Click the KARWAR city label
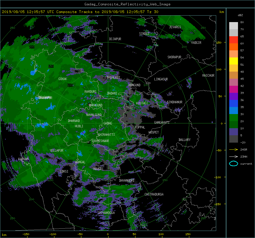 pos(23,159)
